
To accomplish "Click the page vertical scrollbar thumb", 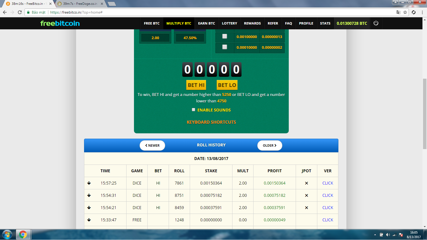I will [x=425, y=114].
